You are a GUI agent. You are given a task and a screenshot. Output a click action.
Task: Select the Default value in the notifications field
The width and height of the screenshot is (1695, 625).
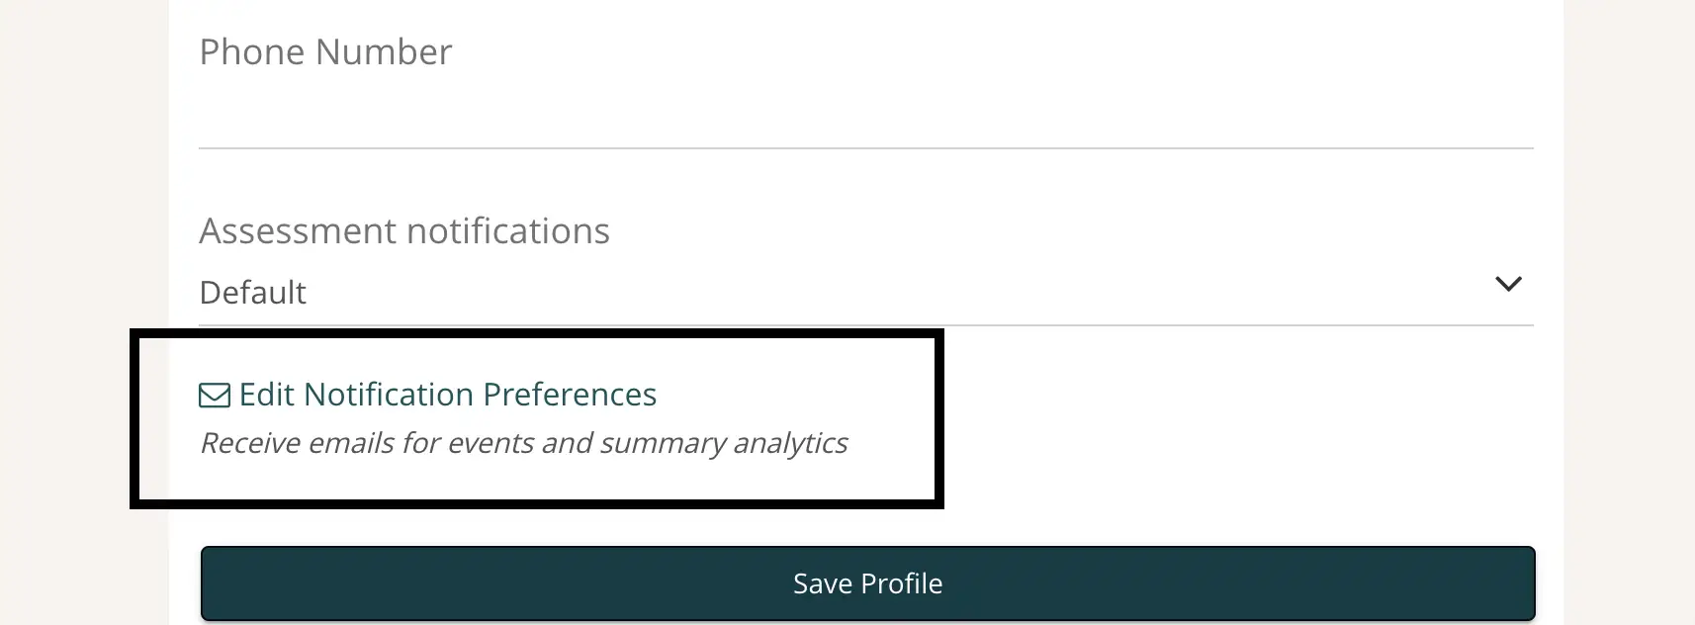point(252,292)
